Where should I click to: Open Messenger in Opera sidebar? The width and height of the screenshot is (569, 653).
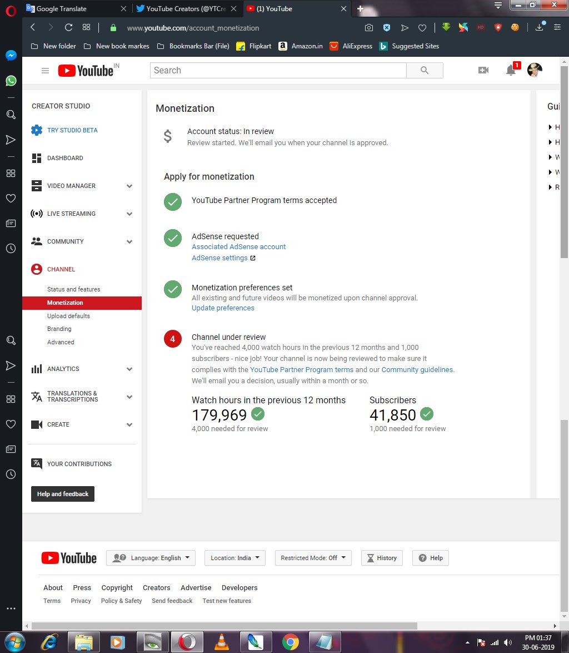tap(11, 56)
